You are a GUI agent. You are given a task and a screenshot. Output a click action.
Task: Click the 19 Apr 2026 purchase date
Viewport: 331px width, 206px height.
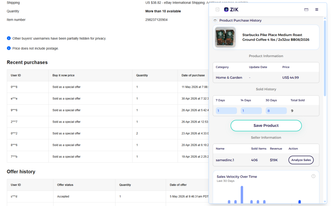tap(195, 157)
